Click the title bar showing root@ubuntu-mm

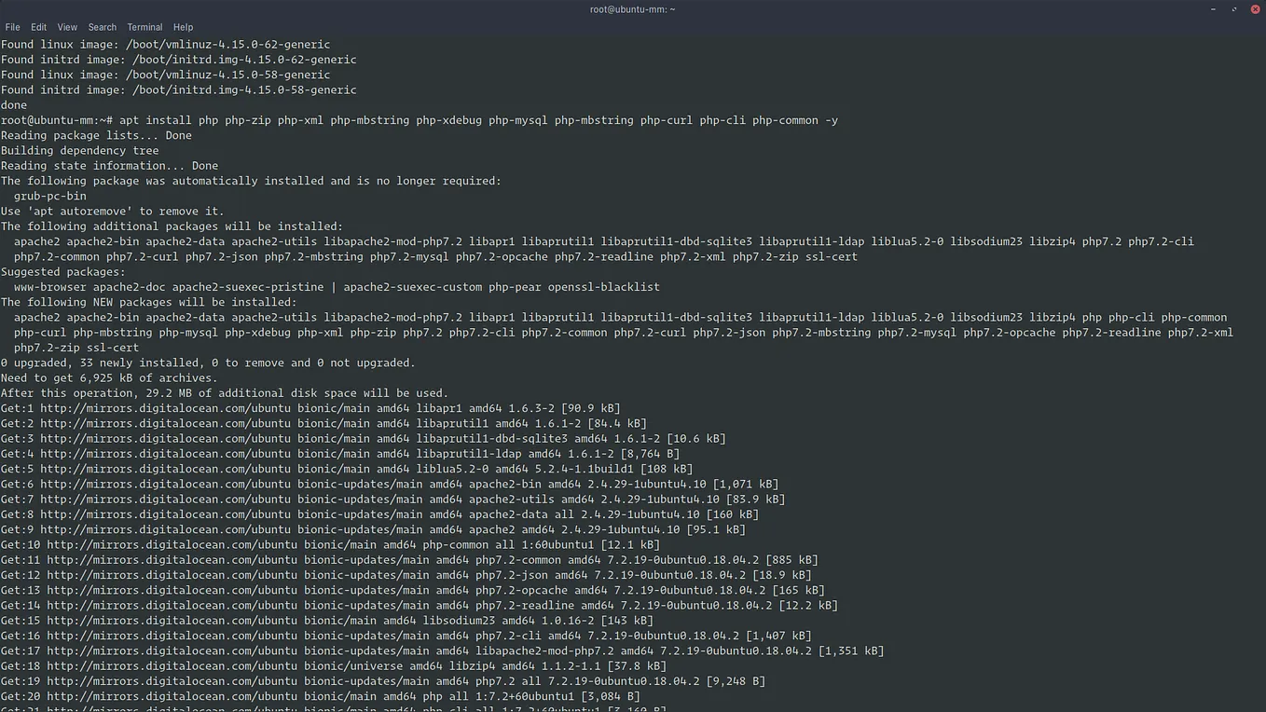pyautogui.click(x=633, y=9)
